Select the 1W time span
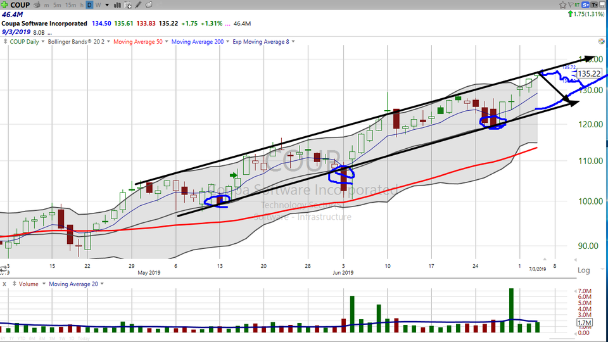The image size is (608, 342). (63, 338)
